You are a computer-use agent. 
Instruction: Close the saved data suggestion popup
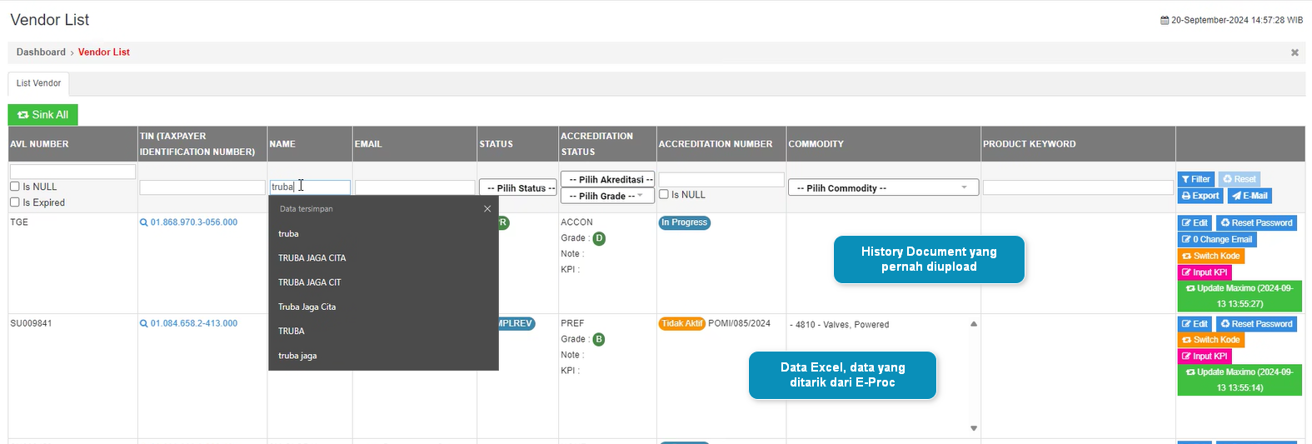click(487, 209)
